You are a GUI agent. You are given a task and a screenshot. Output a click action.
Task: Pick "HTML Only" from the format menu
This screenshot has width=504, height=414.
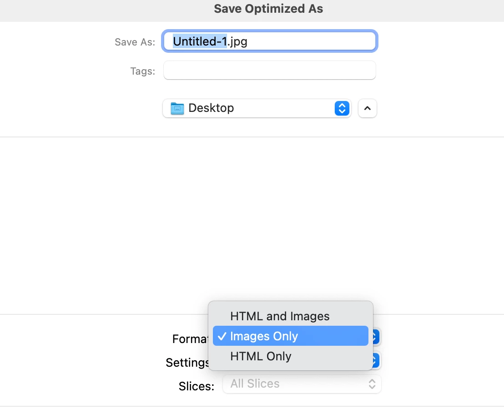(261, 356)
